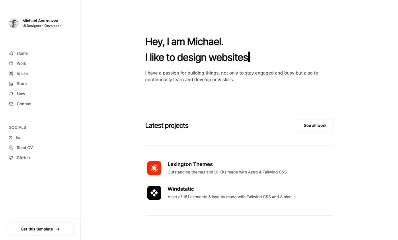The width and height of the screenshot is (398, 240).
Task: Go to the Store page
Action: [21, 84]
